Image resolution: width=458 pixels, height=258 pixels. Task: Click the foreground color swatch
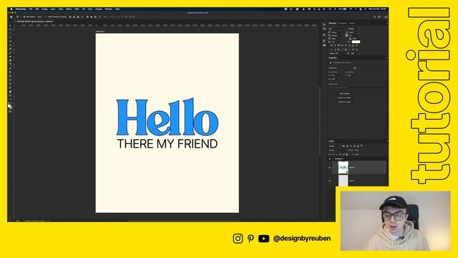coord(9,105)
